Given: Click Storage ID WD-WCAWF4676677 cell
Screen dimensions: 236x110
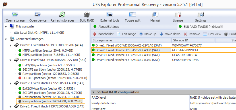Looking at the screenshot, I should point(187,45).
